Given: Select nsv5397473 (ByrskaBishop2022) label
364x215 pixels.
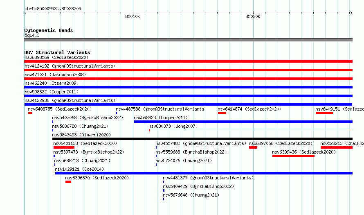Looking at the screenshot, I should pos(89,152).
